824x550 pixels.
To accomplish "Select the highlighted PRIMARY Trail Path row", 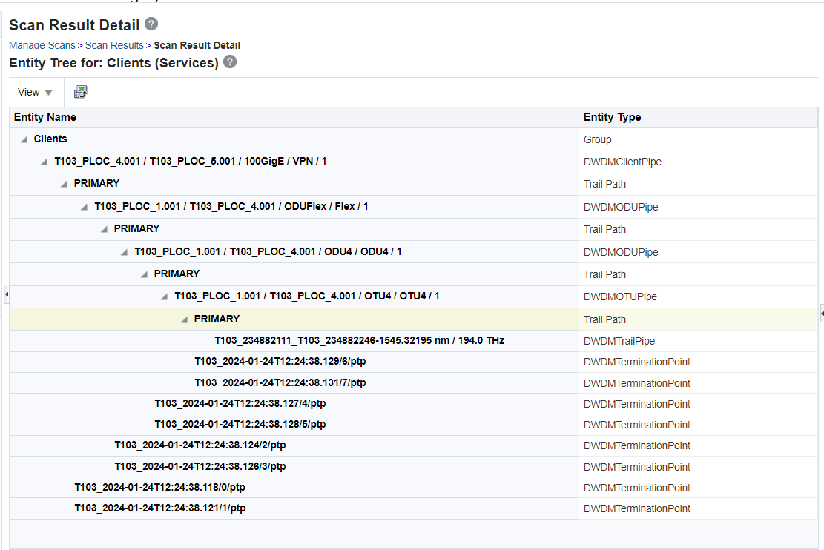I will click(x=216, y=319).
